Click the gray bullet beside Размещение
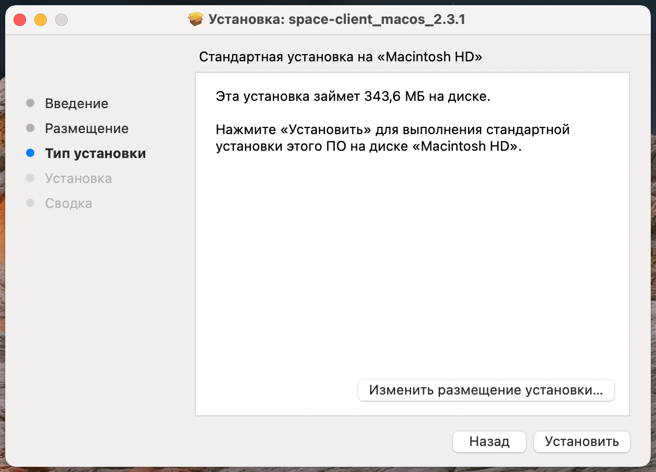Image resolution: width=656 pixels, height=472 pixels. pyautogui.click(x=30, y=128)
